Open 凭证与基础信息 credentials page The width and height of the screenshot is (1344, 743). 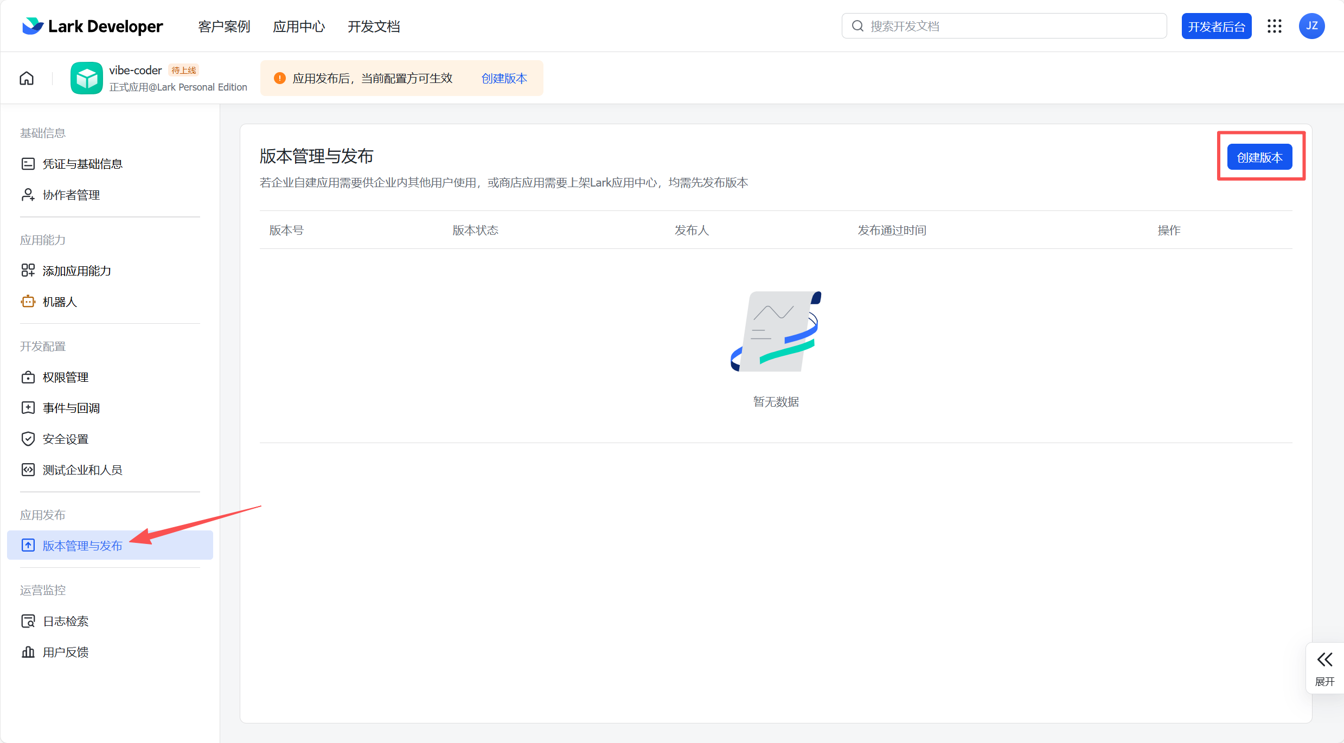83,163
